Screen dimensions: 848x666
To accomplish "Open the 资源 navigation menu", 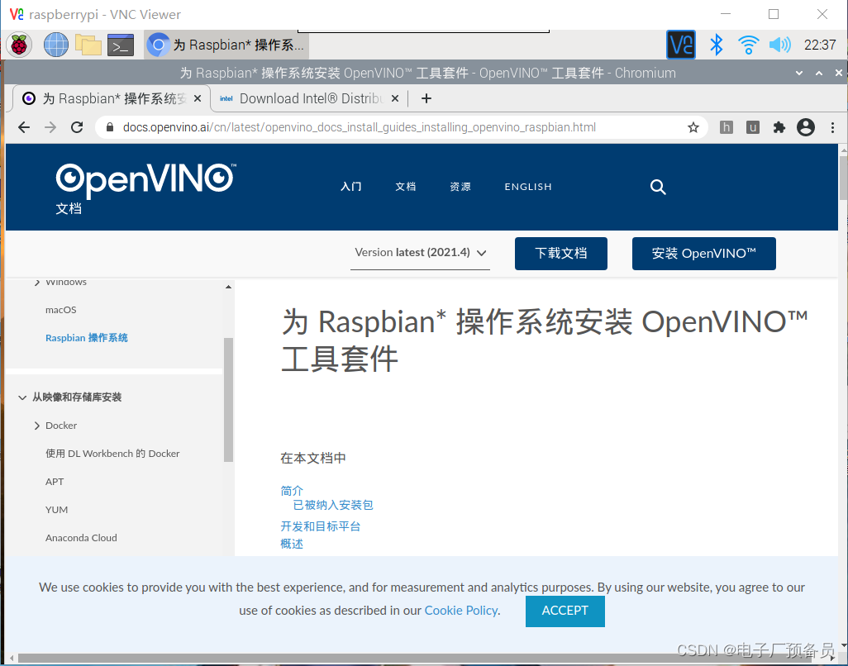I will click(460, 187).
